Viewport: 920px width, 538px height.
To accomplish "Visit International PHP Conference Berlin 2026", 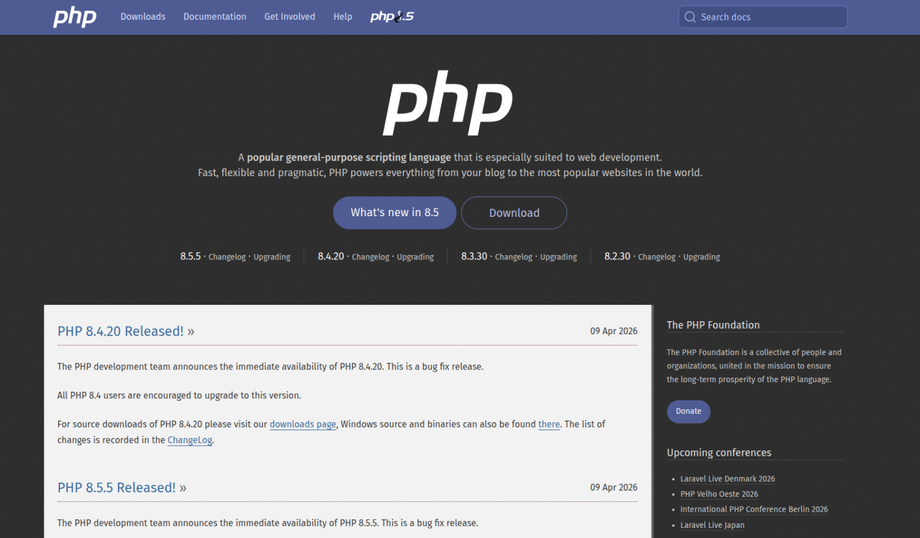I will pos(753,509).
